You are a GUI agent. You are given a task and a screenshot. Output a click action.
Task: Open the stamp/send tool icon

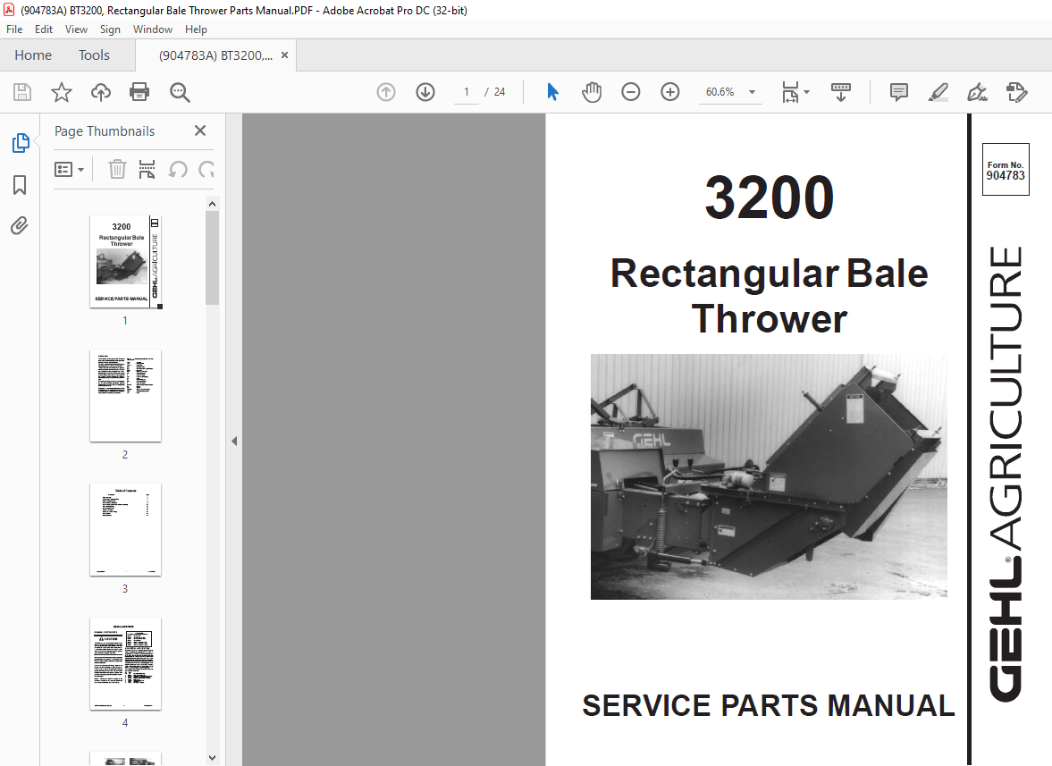click(1016, 92)
